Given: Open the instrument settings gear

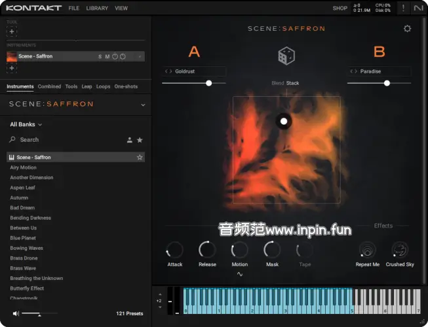Looking at the screenshot, I should pyautogui.click(x=407, y=29).
